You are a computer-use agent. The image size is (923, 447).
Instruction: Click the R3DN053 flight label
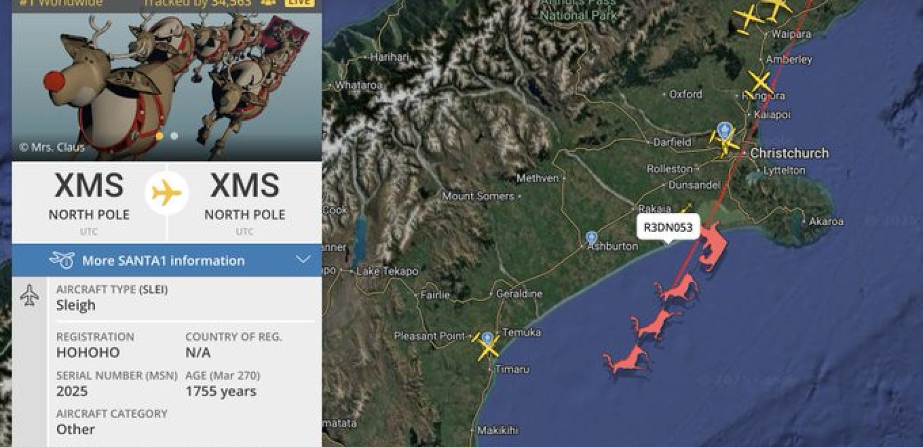pyautogui.click(x=668, y=227)
